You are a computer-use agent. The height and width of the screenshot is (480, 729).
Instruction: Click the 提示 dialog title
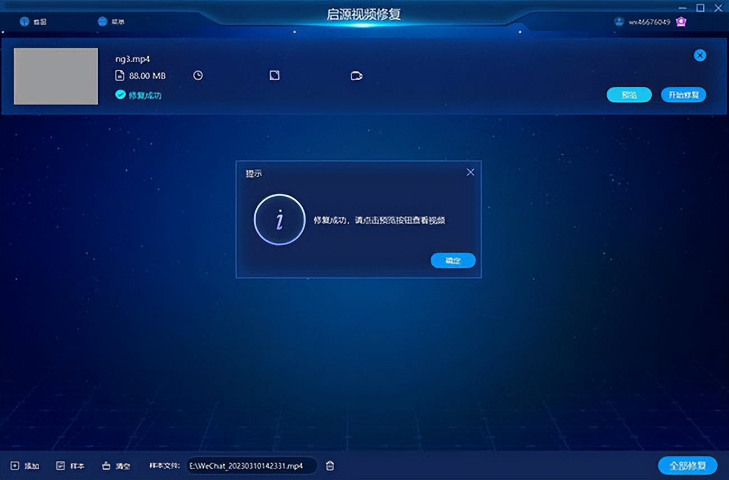[x=254, y=174]
